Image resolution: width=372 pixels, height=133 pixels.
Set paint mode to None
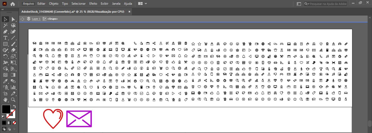pyautogui.click(x=14, y=123)
